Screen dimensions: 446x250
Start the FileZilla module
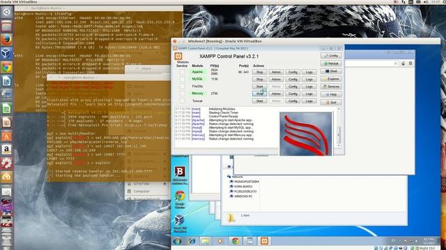tap(259, 86)
